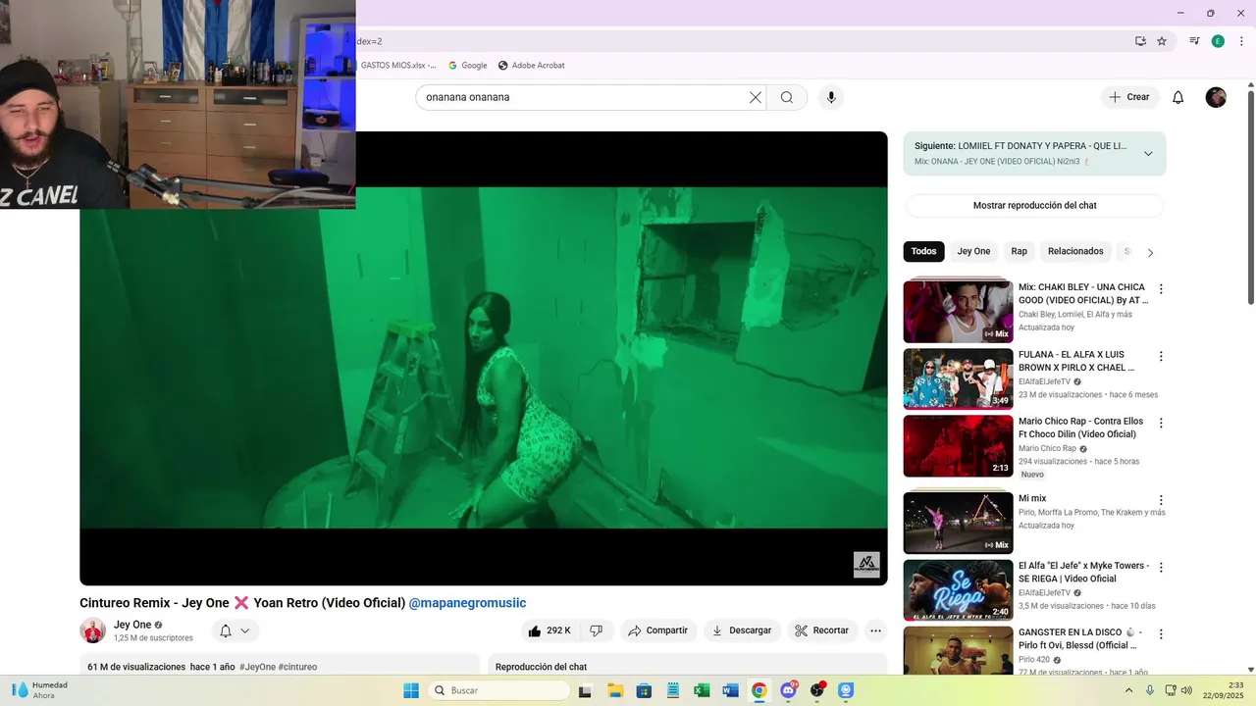Image resolution: width=1256 pixels, height=706 pixels.
Task: Open taskbar clock showing 2:33
Action: pyautogui.click(x=1223, y=690)
